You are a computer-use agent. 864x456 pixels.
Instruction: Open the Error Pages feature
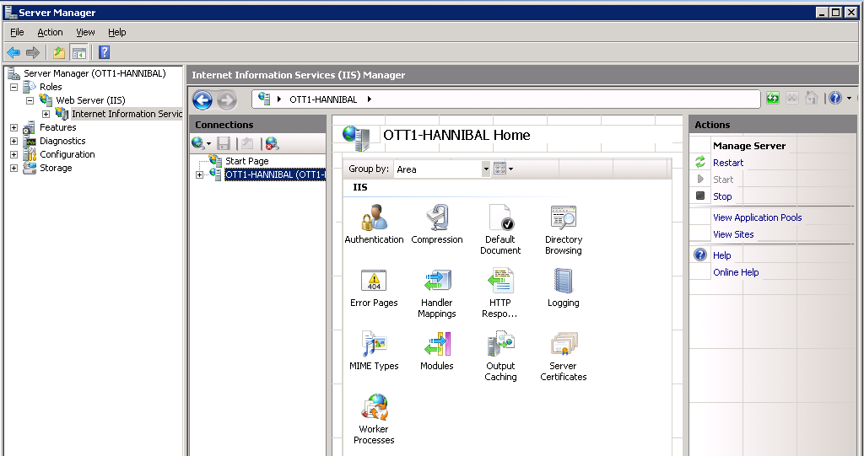(374, 282)
